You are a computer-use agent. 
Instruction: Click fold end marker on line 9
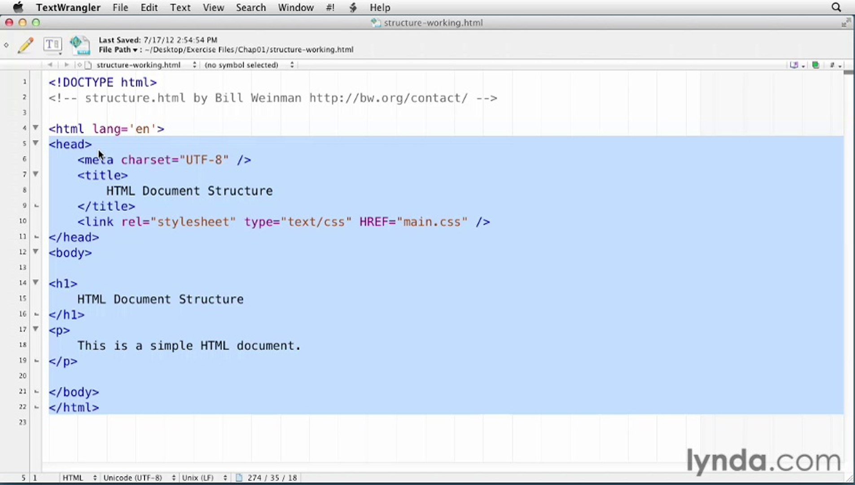click(37, 206)
